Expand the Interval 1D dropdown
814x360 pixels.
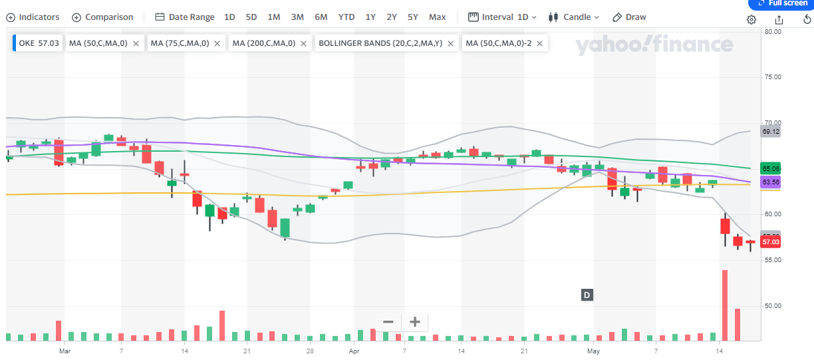click(503, 17)
